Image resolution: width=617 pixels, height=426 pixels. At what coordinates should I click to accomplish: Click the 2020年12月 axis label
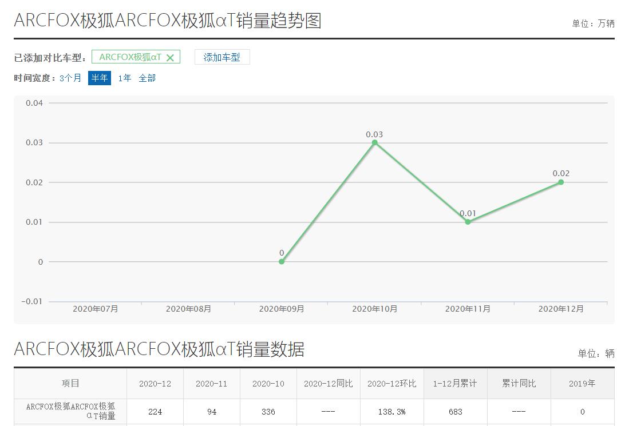pos(561,309)
